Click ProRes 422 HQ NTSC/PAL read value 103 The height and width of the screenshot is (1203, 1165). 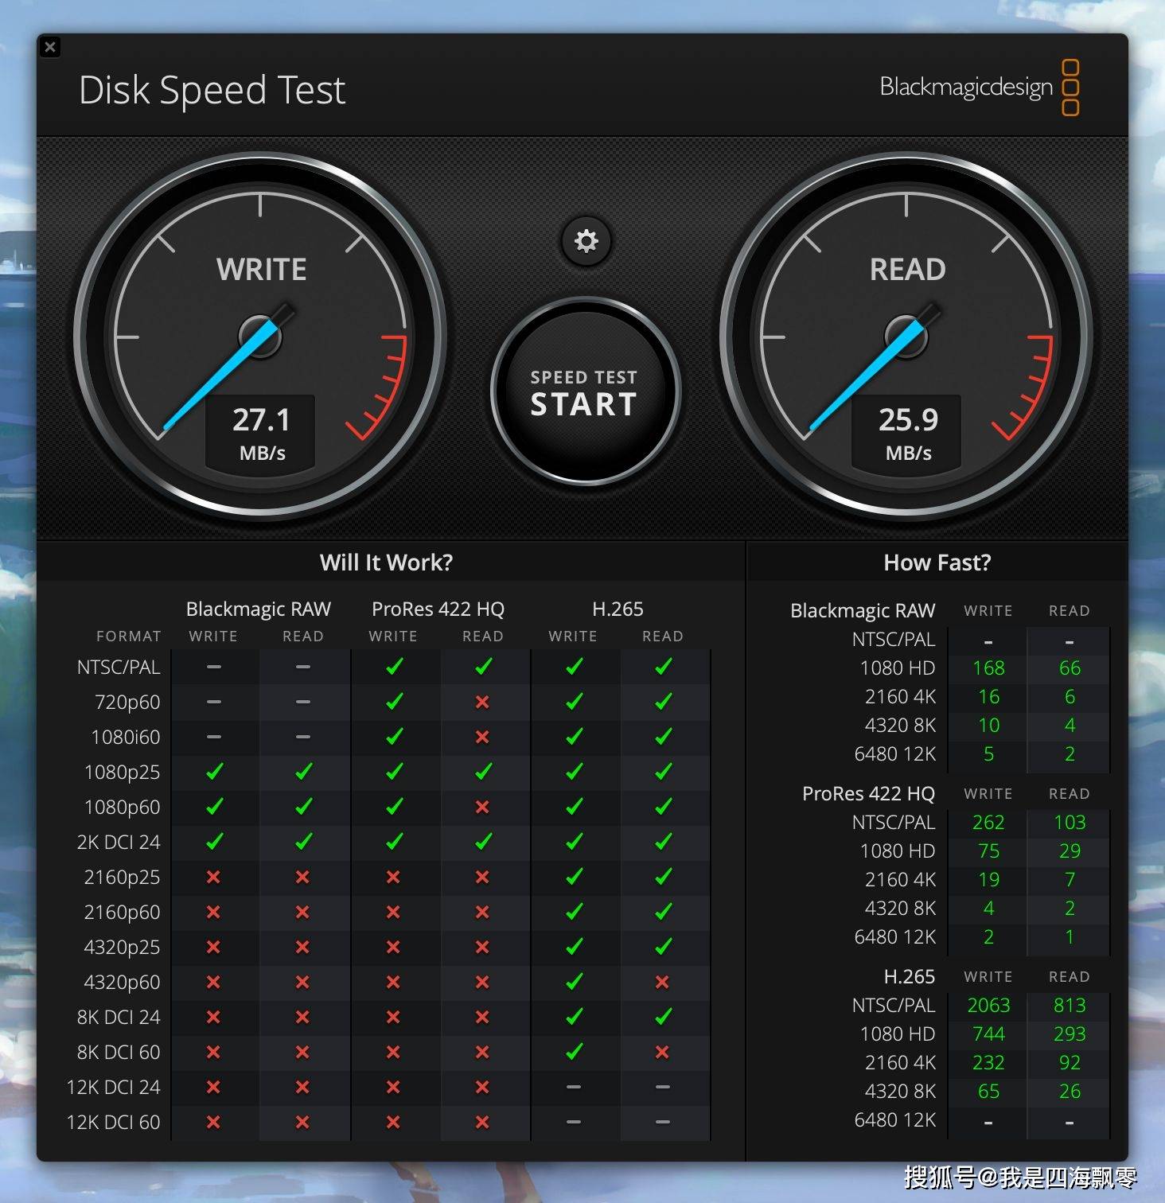click(1069, 822)
